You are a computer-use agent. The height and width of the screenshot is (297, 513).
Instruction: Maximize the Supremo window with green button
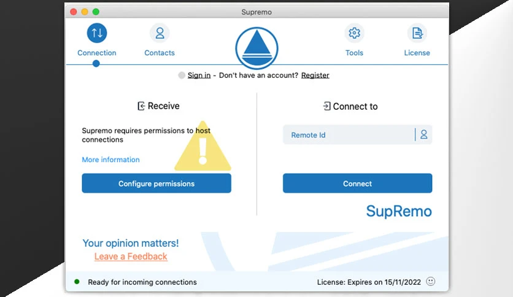point(96,12)
